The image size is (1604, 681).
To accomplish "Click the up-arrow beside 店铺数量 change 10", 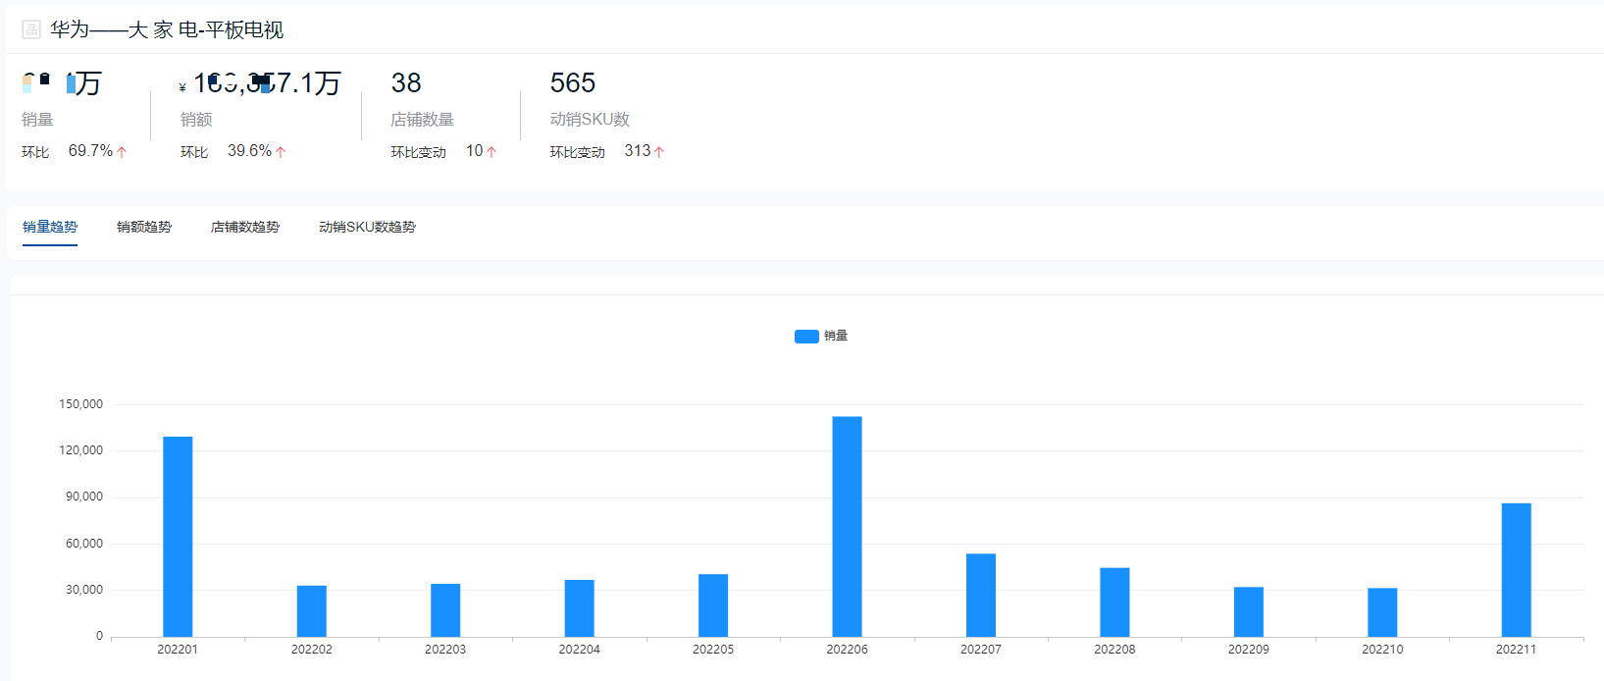I will [x=492, y=152].
